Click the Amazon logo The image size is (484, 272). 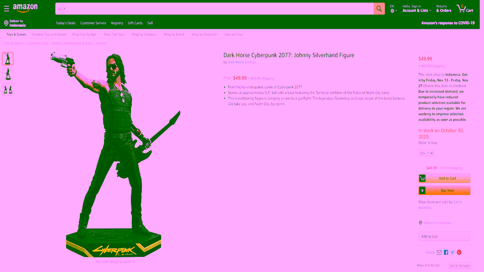[x=26, y=8]
